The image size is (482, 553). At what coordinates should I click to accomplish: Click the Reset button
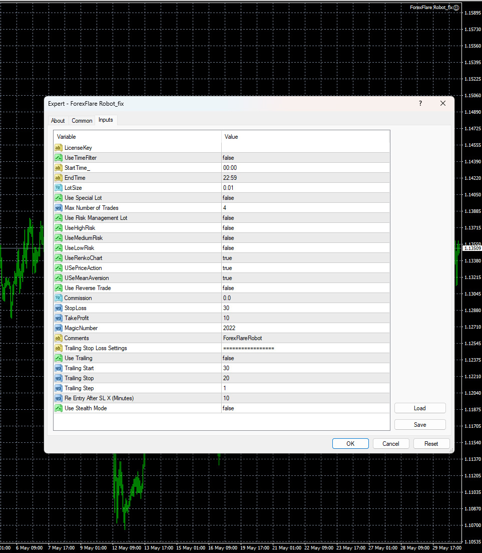point(431,444)
